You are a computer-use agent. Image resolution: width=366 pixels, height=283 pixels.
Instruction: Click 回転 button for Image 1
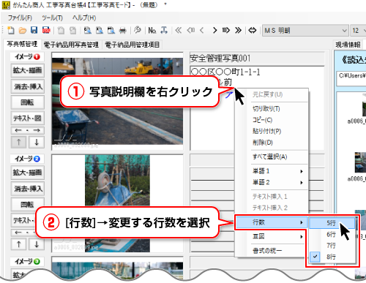tap(28, 102)
